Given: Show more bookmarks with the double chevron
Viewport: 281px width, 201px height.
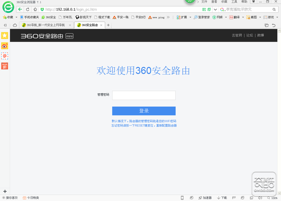Looking at the screenshot, I should 168,17.
